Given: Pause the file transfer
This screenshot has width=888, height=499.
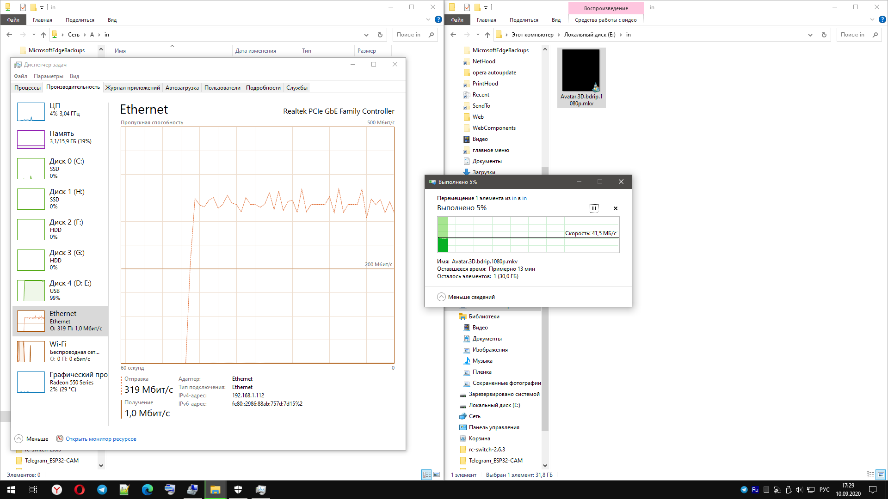Looking at the screenshot, I should coord(594,208).
